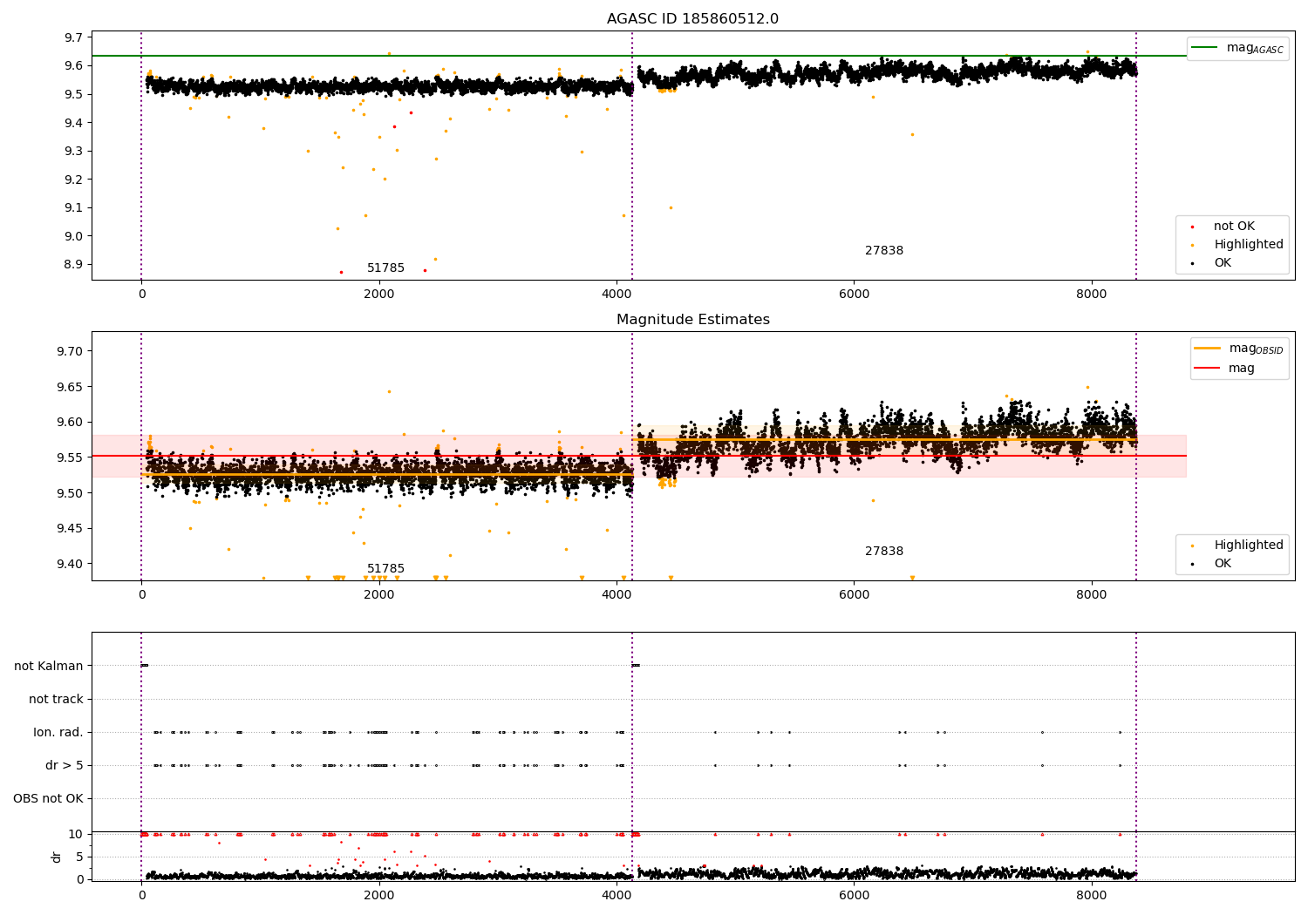This screenshot has height=915, width=1308.
Task: Click the "5" tick on the dr axis
Action: (x=79, y=857)
